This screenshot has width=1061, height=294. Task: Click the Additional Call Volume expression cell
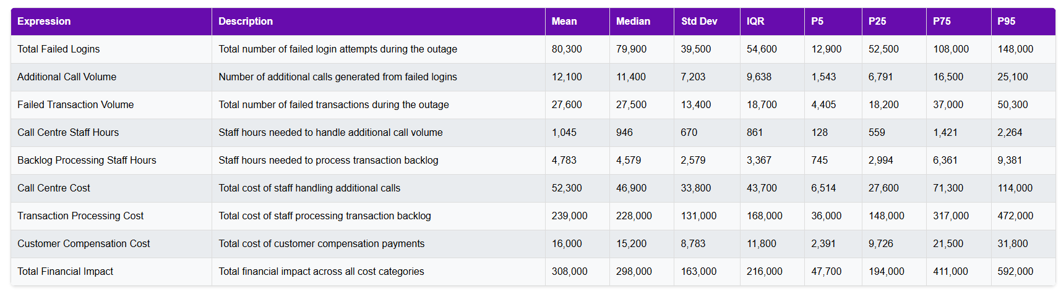coord(67,77)
